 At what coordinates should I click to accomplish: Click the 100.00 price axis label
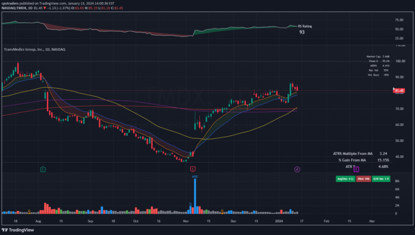[x=400, y=61]
